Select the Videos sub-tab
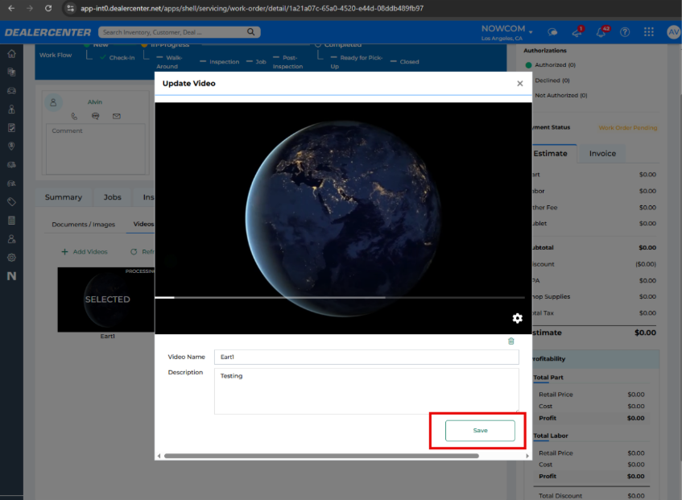Viewport: 682px width, 500px height. [x=143, y=224]
